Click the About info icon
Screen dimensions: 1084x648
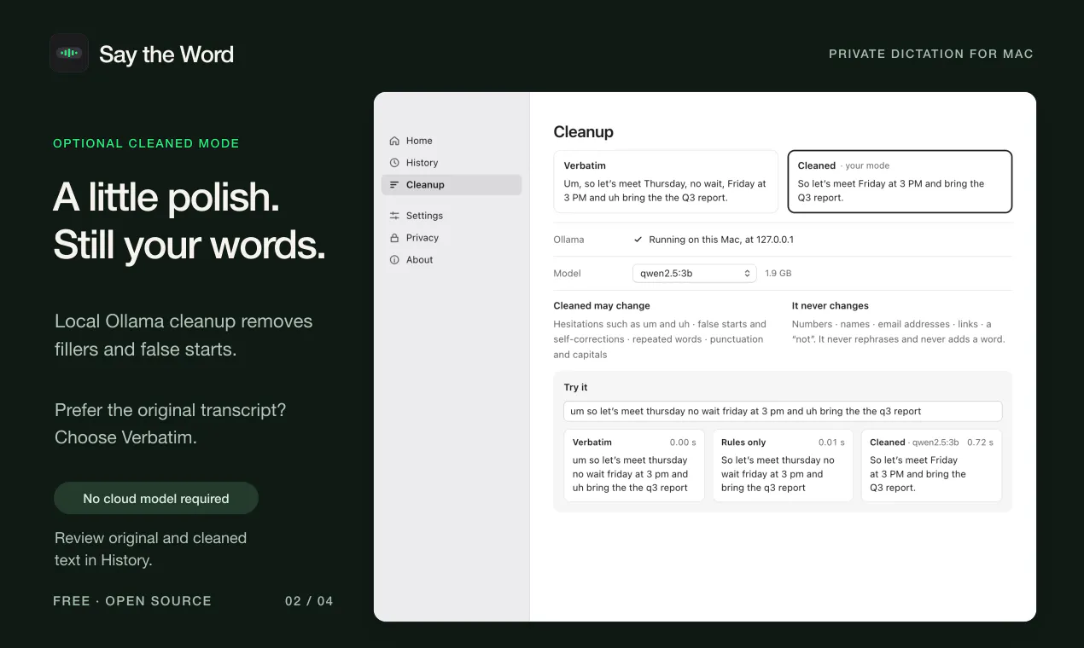point(394,260)
